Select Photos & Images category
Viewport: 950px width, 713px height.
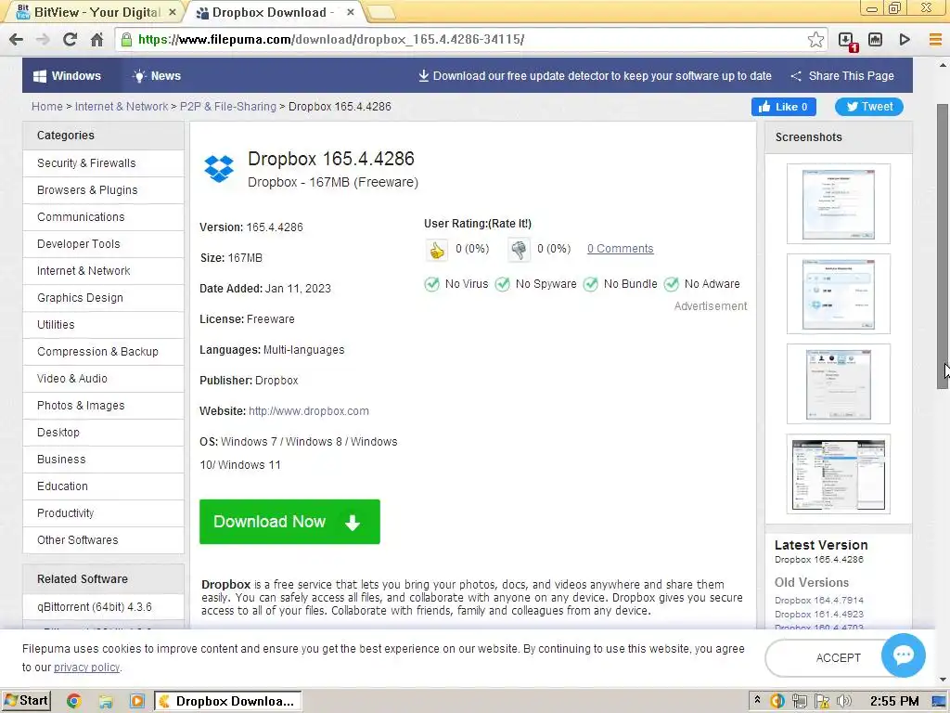(104, 406)
